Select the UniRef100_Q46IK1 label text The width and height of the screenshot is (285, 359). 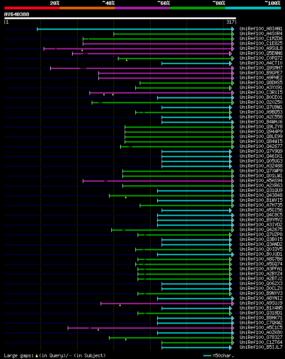pos(261,156)
